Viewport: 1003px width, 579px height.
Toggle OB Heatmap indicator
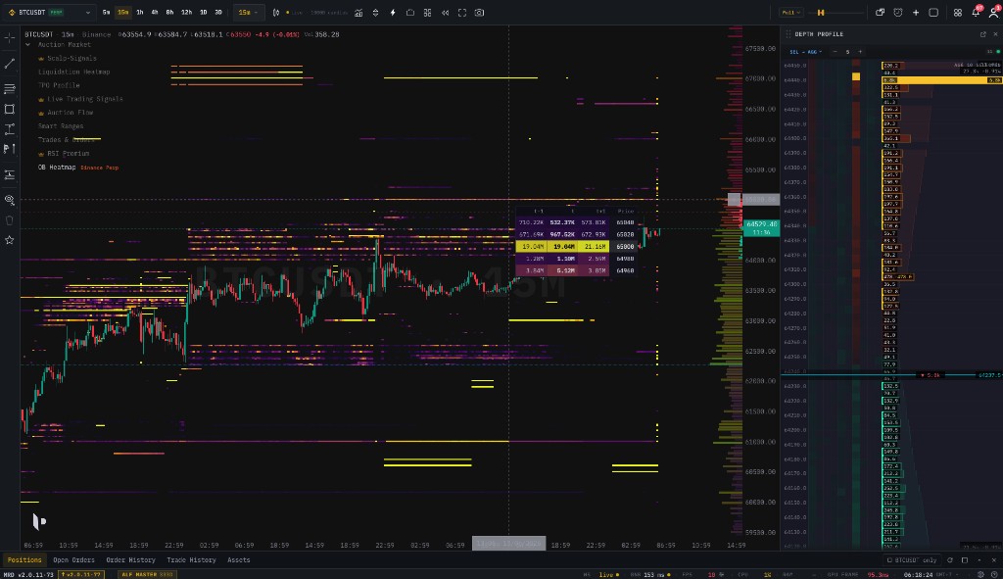click(x=57, y=168)
